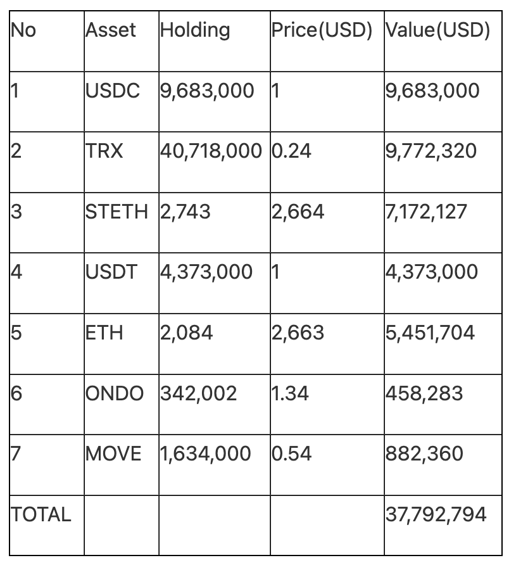The width and height of the screenshot is (509, 565).
Task: Select MOVE value 882,360
Action: click(x=424, y=454)
